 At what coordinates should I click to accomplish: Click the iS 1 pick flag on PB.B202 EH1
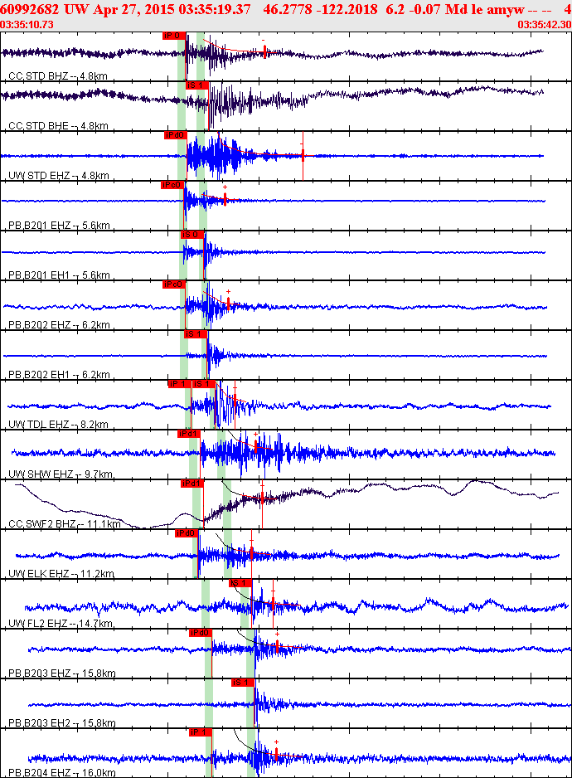(x=196, y=334)
